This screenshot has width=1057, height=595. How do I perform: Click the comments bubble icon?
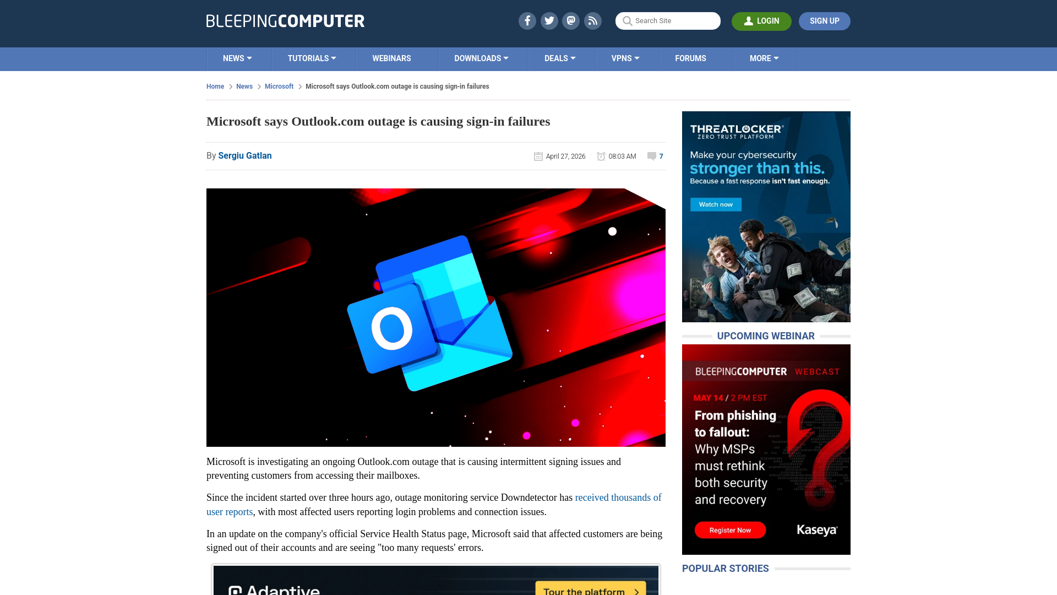click(652, 156)
